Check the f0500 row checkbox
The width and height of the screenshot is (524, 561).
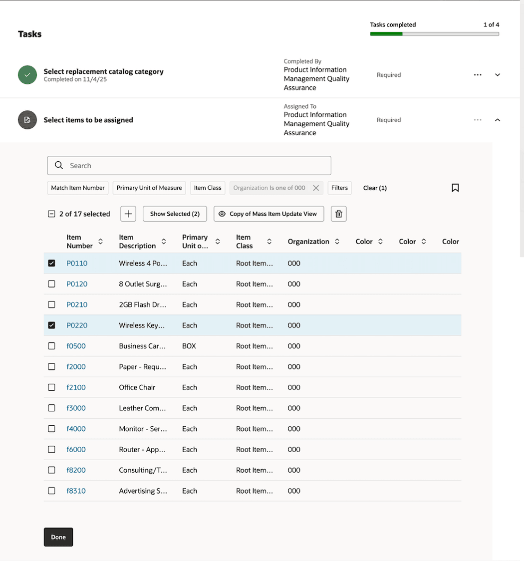pos(51,346)
